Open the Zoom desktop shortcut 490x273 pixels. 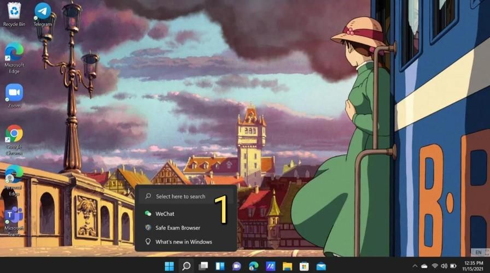coord(14,96)
